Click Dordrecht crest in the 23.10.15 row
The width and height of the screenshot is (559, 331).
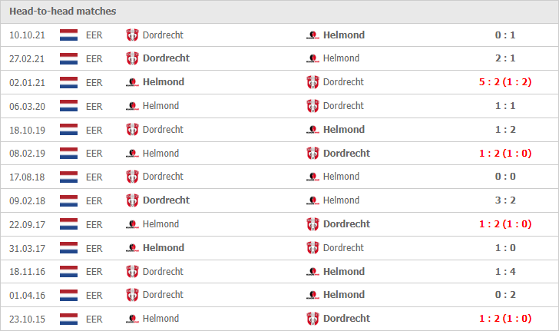pos(313,319)
